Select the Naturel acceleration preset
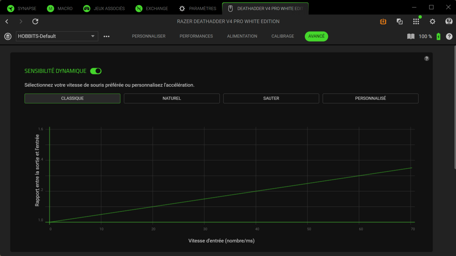456x256 pixels. pyautogui.click(x=172, y=98)
